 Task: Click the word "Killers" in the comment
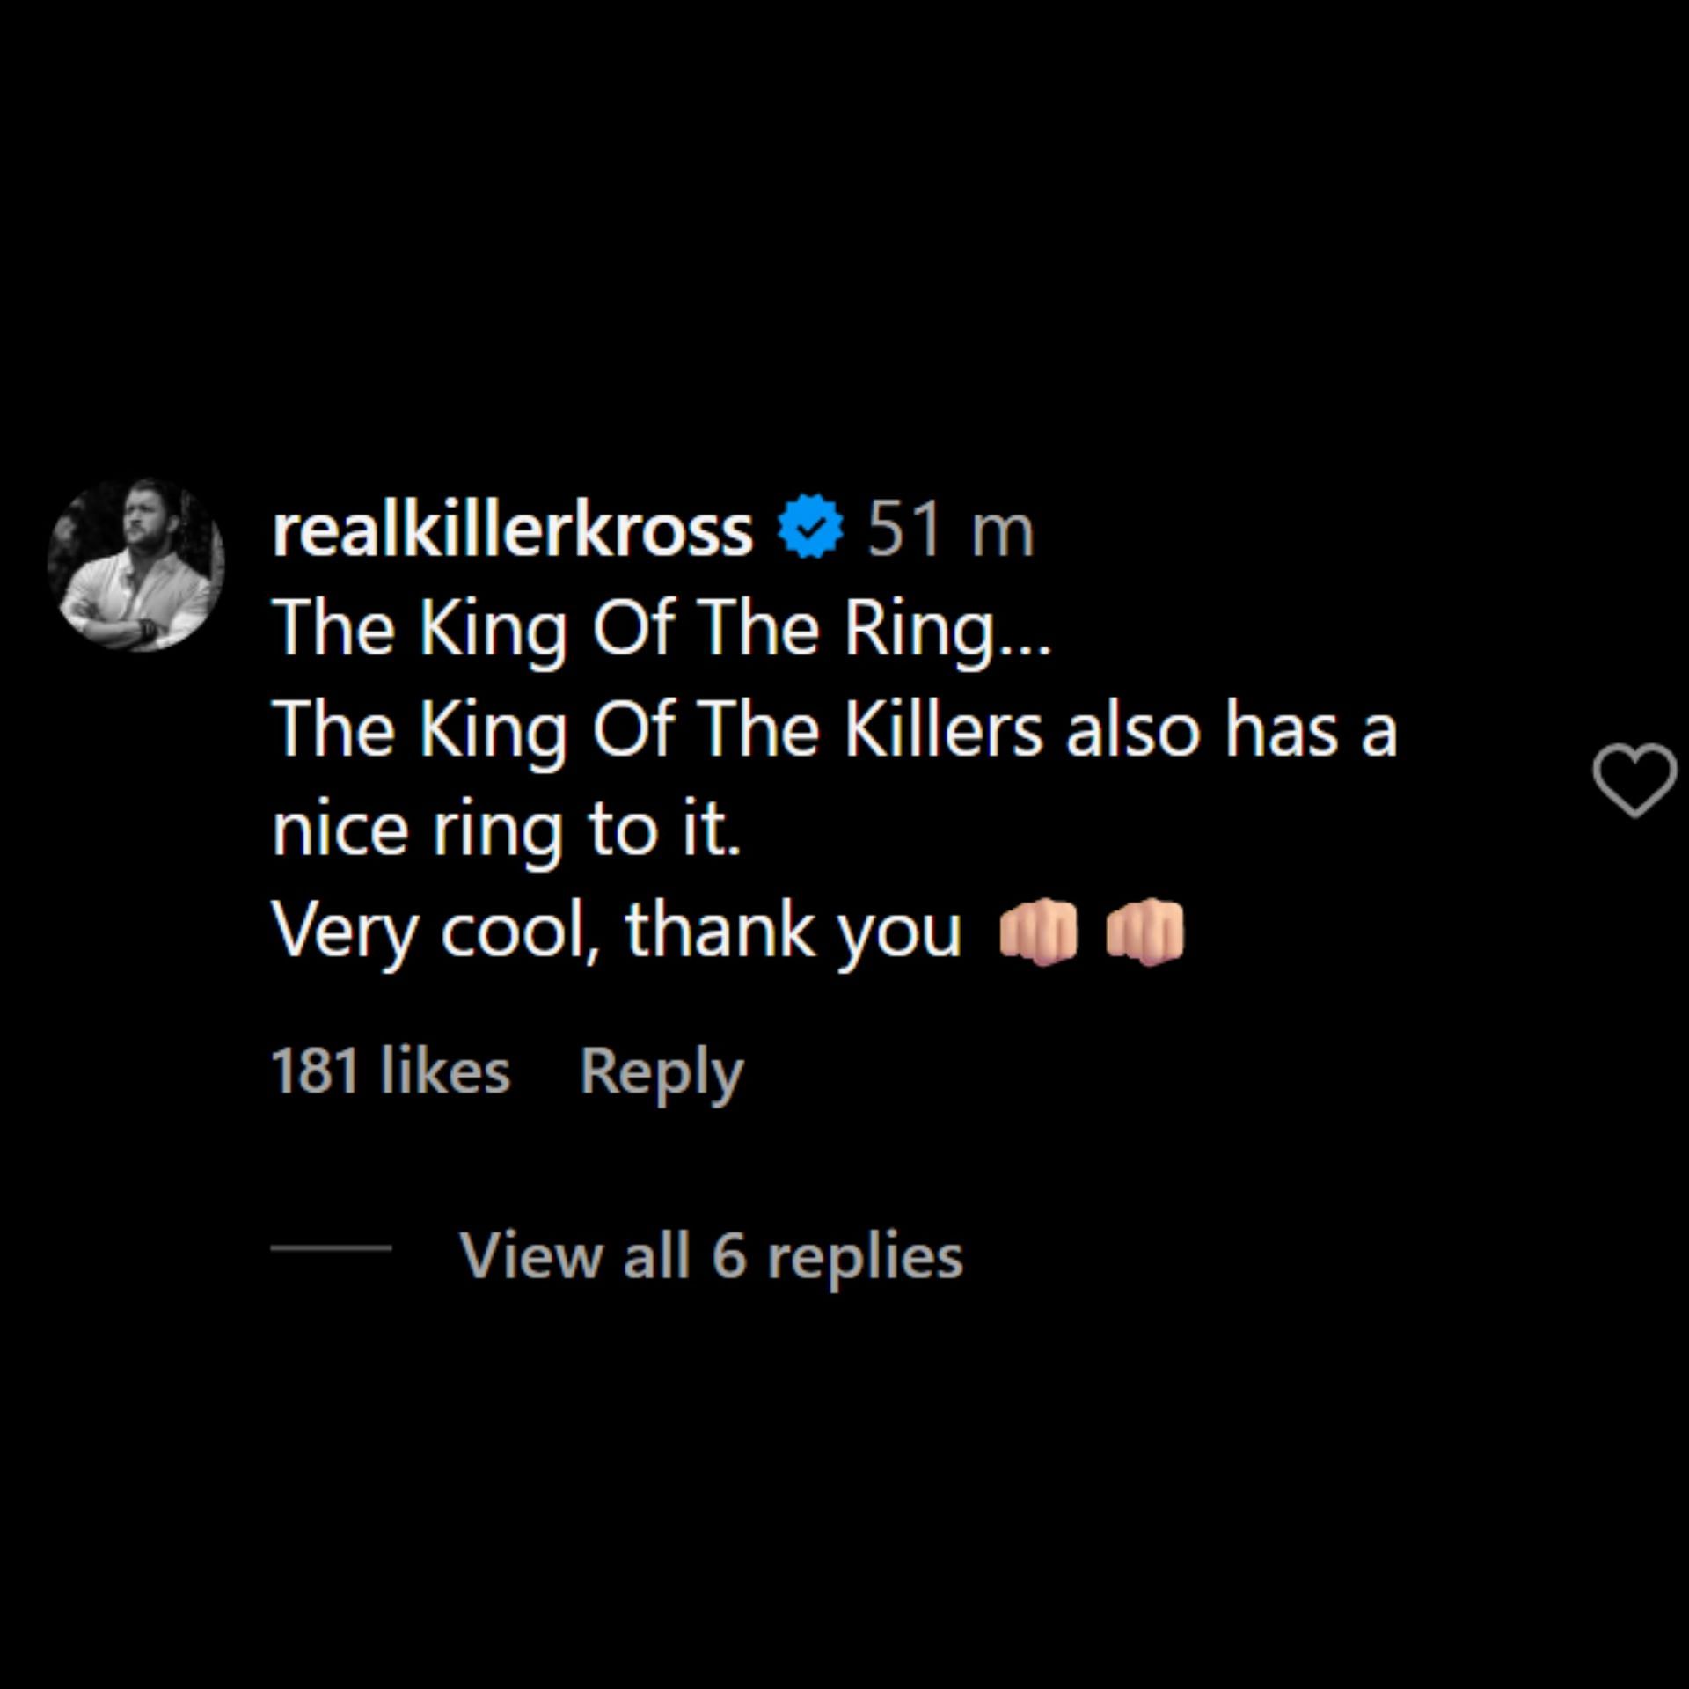pos(943,730)
